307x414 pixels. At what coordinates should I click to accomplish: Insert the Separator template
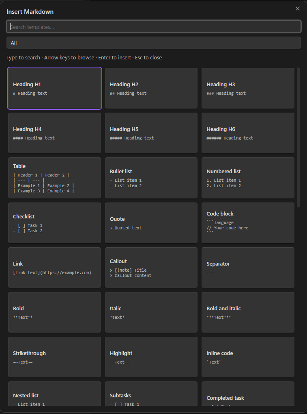coord(248,268)
